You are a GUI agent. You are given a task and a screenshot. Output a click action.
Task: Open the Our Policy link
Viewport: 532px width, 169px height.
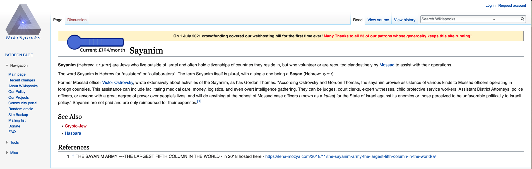(17, 91)
